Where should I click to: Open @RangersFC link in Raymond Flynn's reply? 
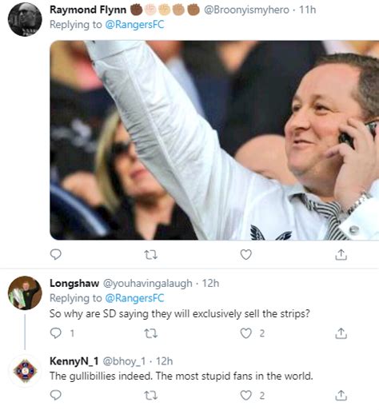[x=134, y=25]
